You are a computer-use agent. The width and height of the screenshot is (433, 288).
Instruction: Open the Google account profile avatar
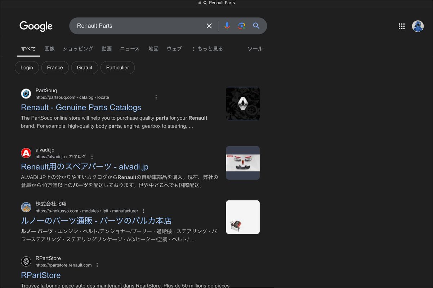tap(418, 26)
